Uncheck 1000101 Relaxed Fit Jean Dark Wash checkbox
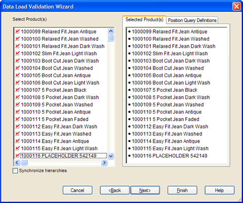Viewport: 243px width, 203px height. (17, 46)
